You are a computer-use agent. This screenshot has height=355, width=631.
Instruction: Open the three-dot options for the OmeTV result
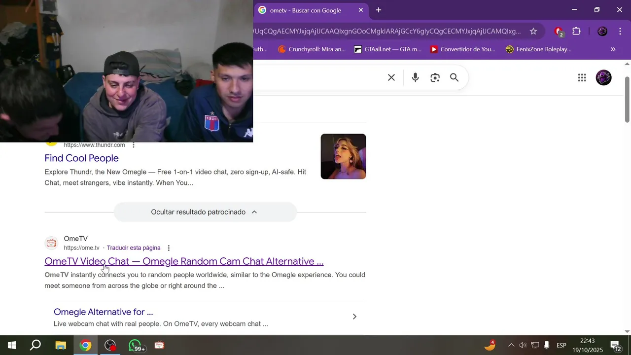point(169,248)
